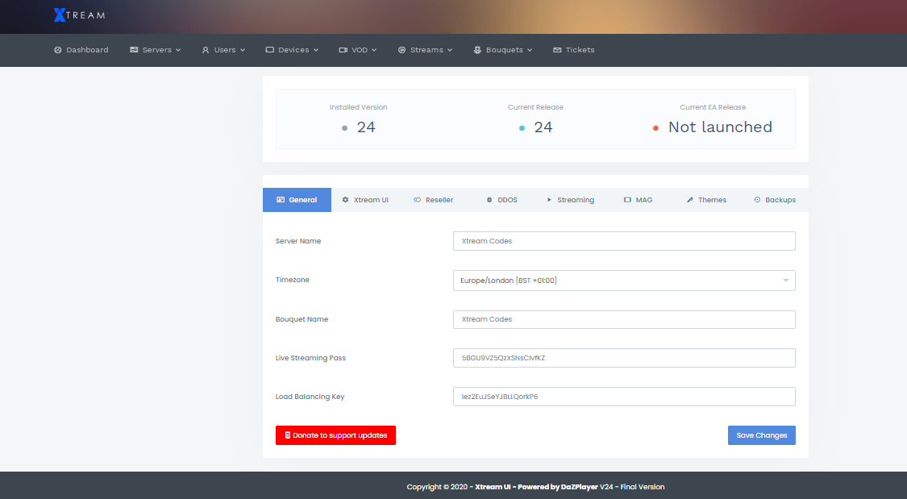Expand the VOD dropdown chevron
This screenshot has height=499, width=907.
tap(374, 50)
